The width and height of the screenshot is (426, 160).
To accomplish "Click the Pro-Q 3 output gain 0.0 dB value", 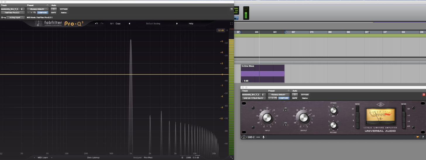I will point(196,158).
